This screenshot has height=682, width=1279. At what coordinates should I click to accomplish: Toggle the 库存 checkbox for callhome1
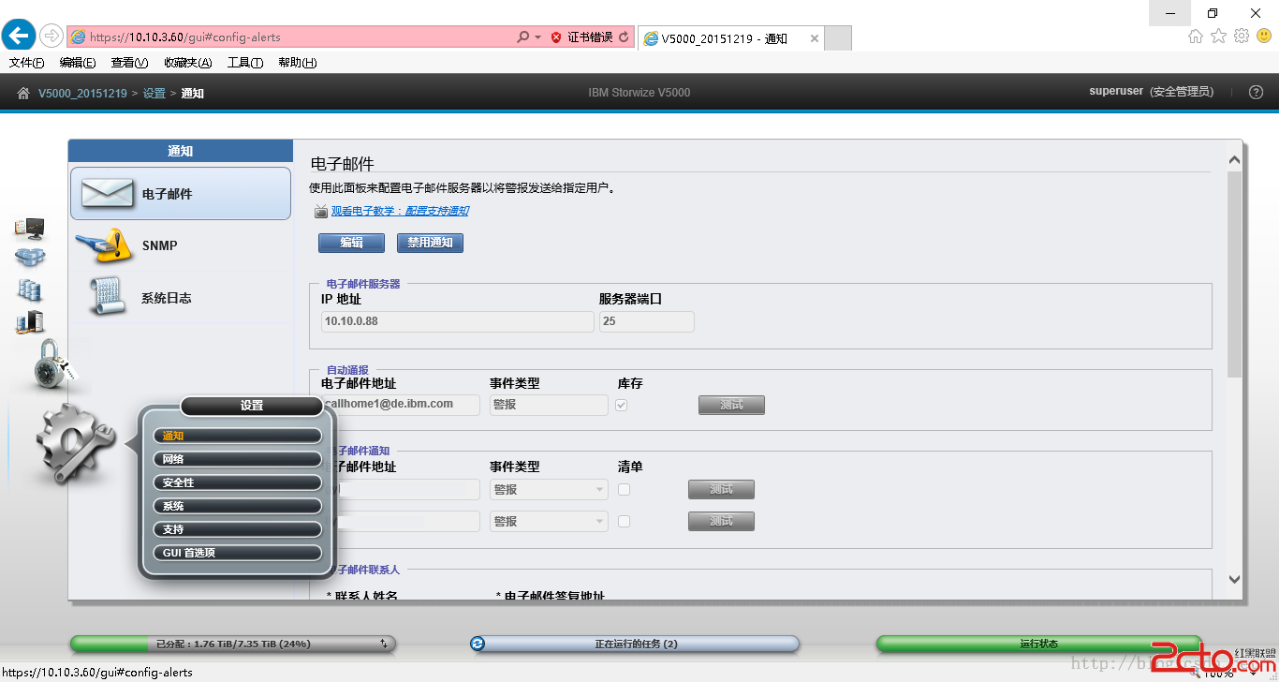tap(622, 405)
